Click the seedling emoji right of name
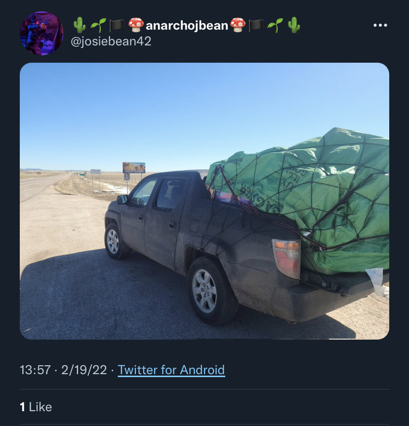Screen dimensions: 409x426 pos(275,25)
